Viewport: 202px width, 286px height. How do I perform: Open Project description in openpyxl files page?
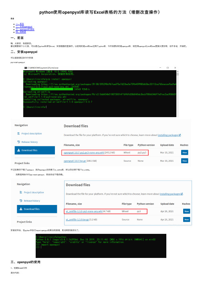pos(32,134)
